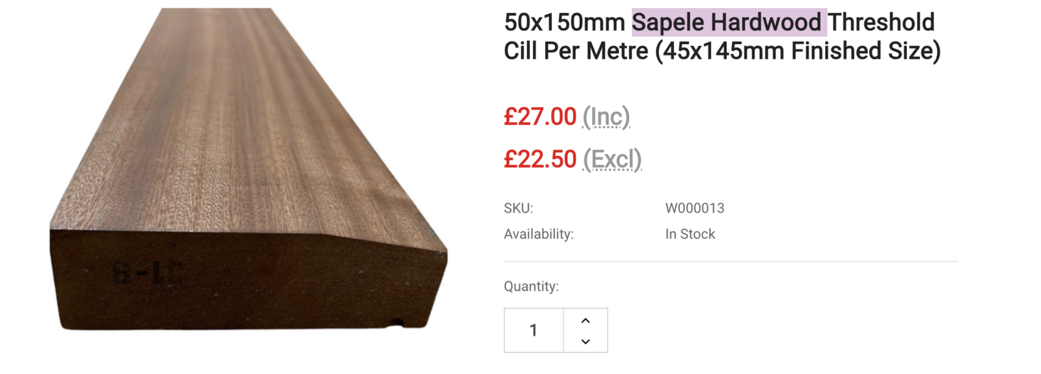The image size is (1041, 374).
Task: Click the £27.00 price
Action: click(540, 117)
